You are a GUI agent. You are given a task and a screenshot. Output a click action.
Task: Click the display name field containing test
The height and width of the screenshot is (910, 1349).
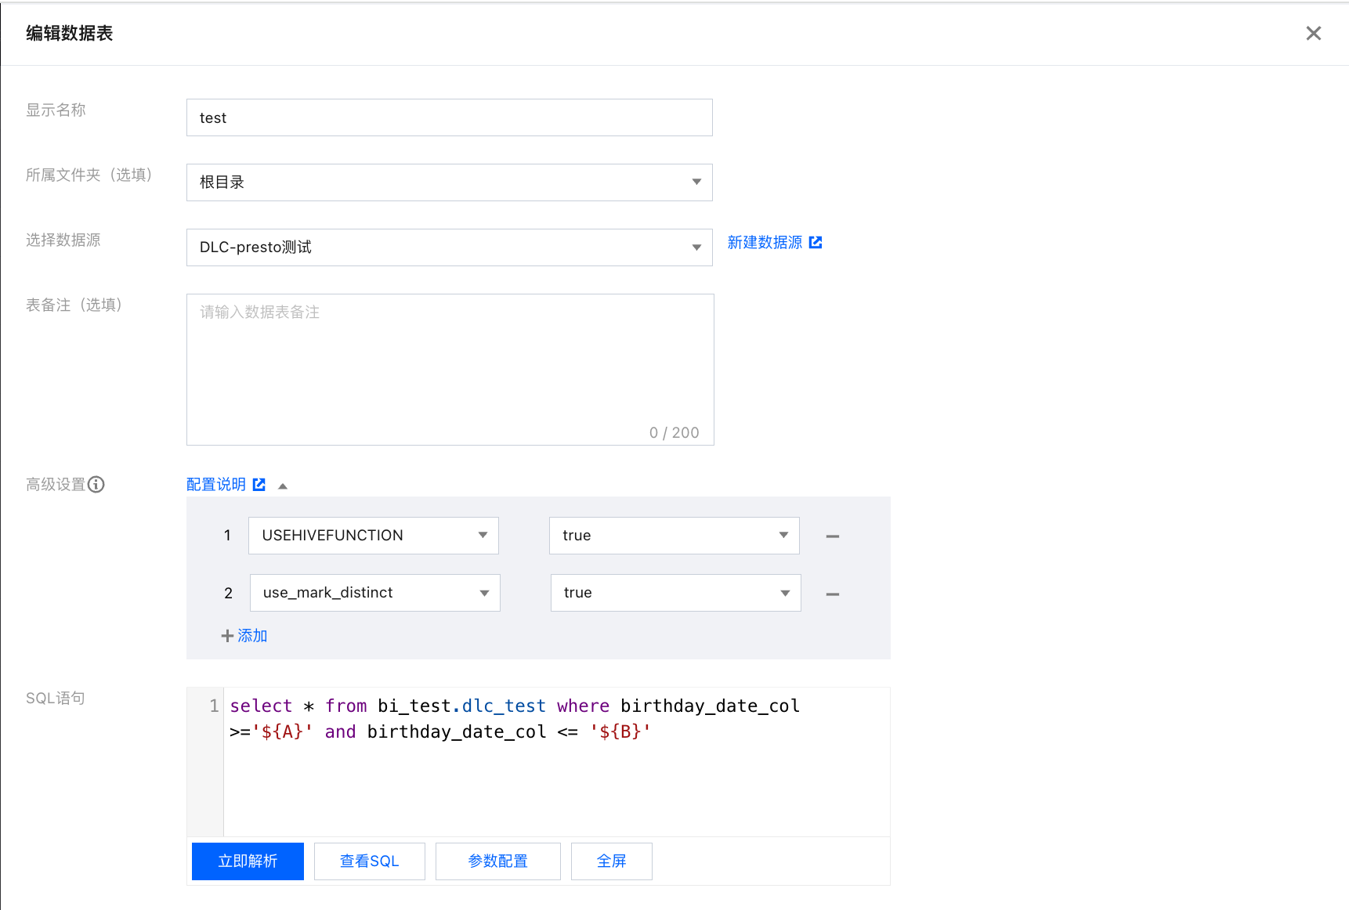click(449, 117)
